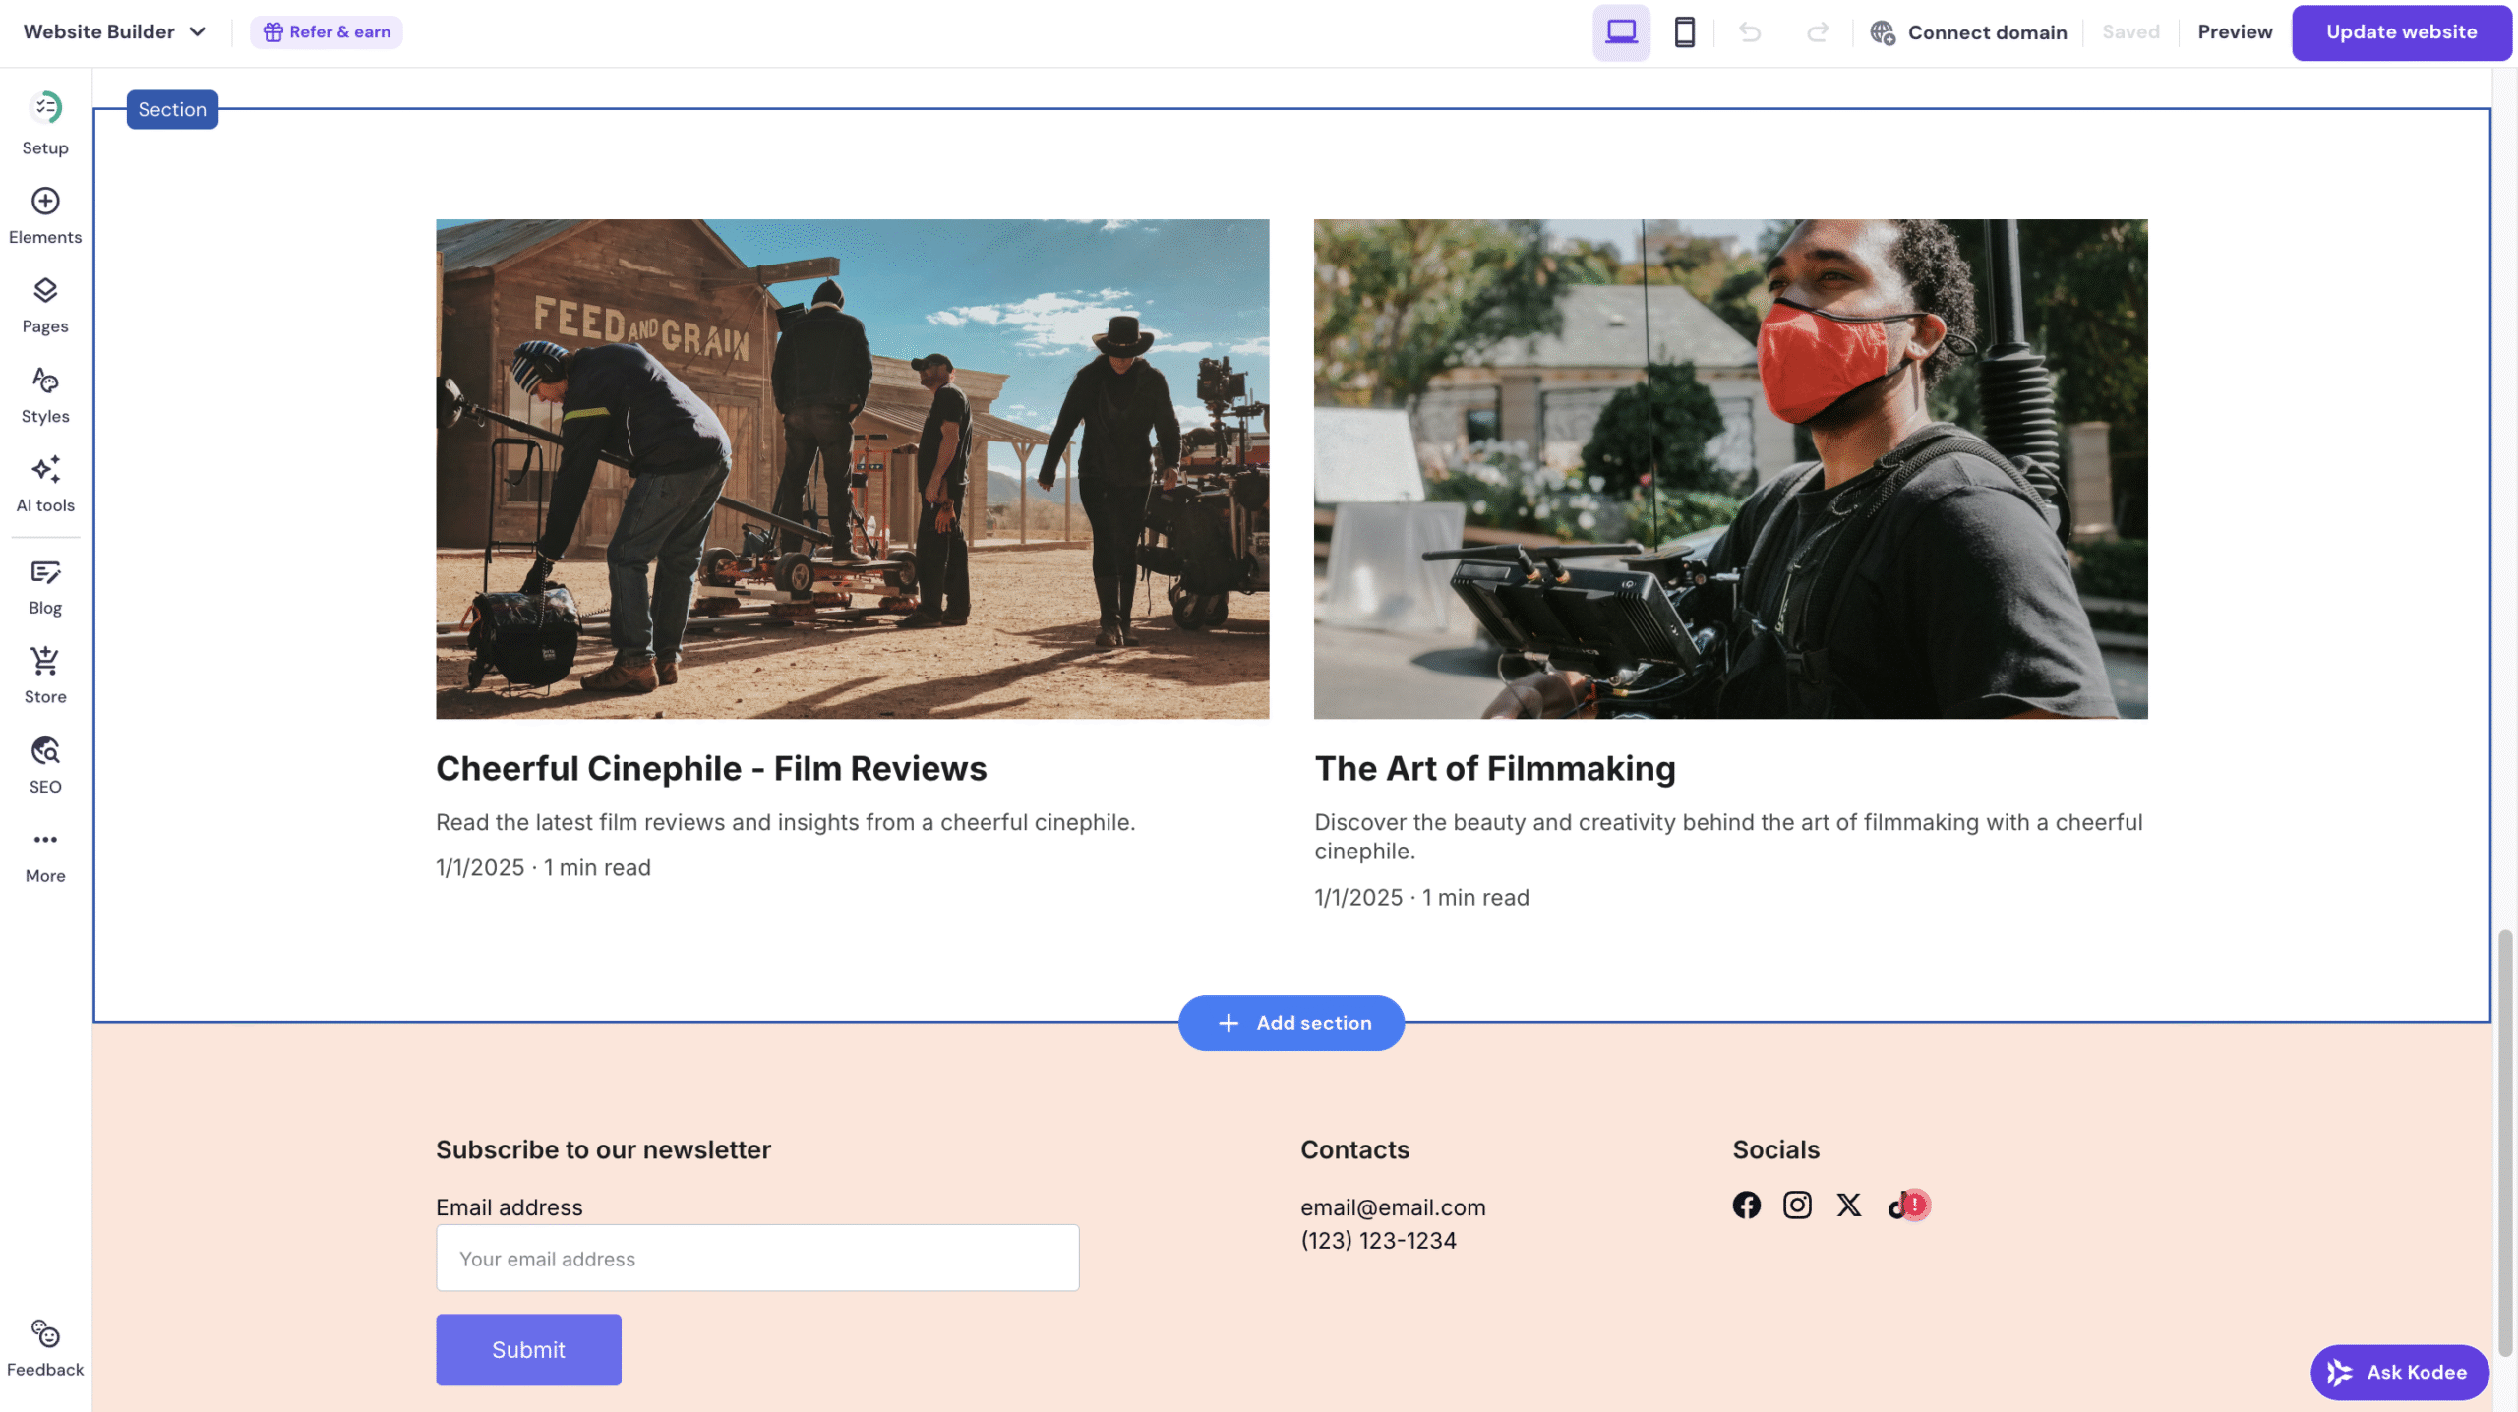Switch to desktop view mode
Image resolution: width=2518 pixels, height=1412 pixels.
pos(1621,32)
